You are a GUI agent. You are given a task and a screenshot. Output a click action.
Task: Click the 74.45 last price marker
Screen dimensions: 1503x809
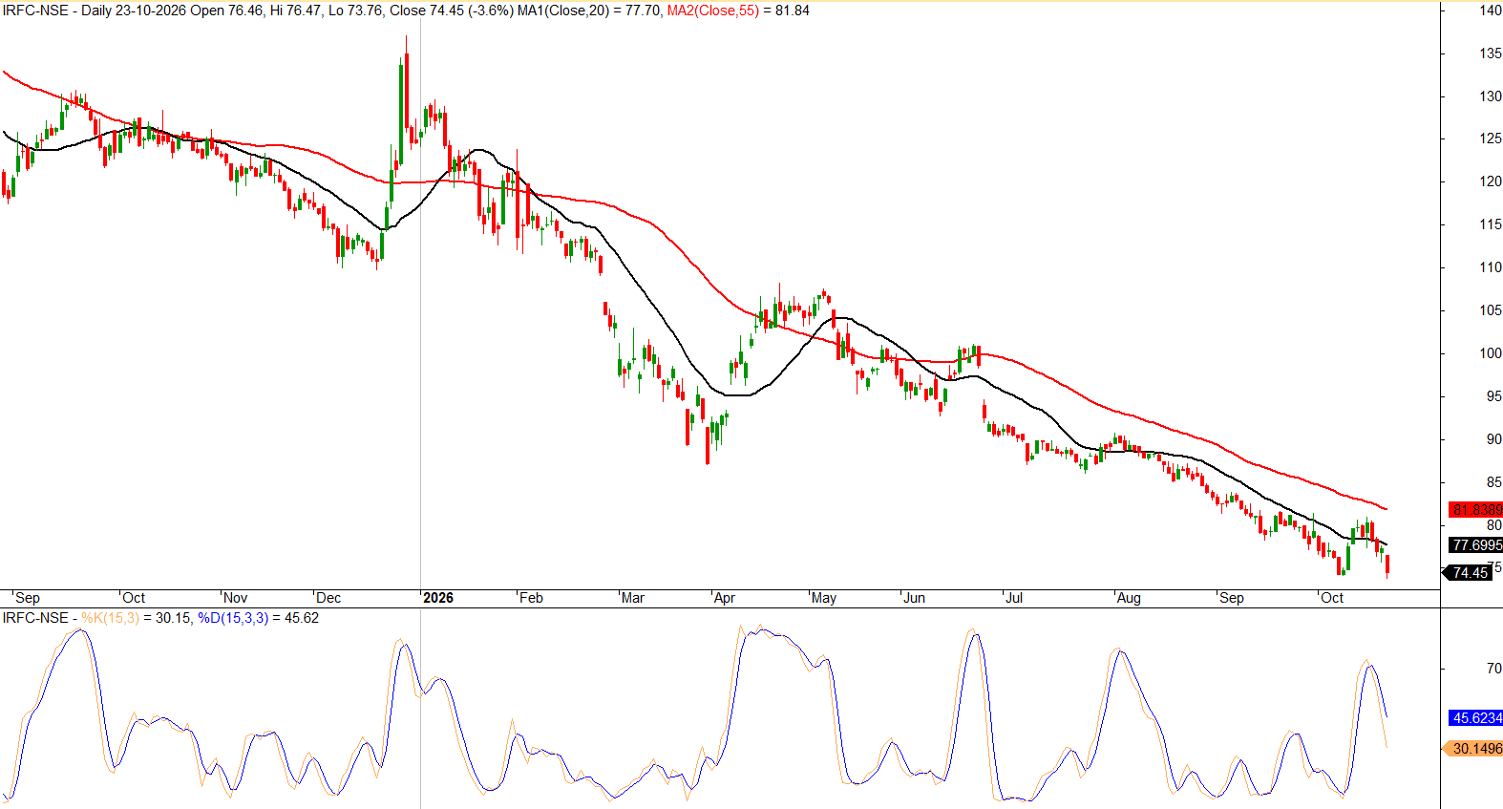click(x=1469, y=573)
